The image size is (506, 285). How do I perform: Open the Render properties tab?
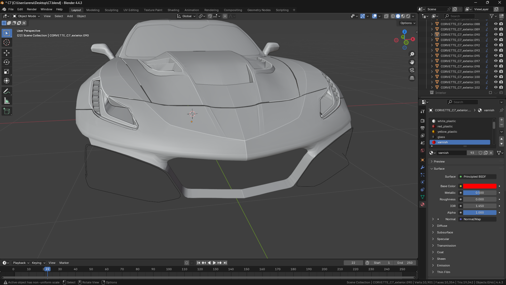click(423, 121)
